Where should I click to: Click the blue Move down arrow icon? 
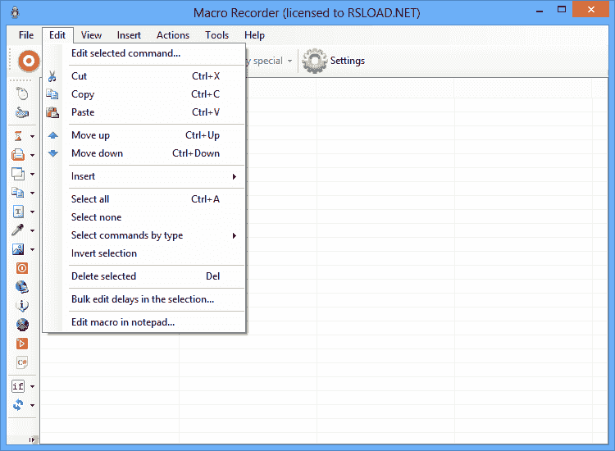tap(53, 153)
